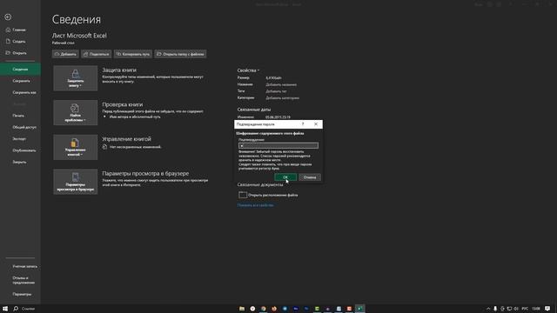Open Отзывы и предложения

(x=23, y=280)
